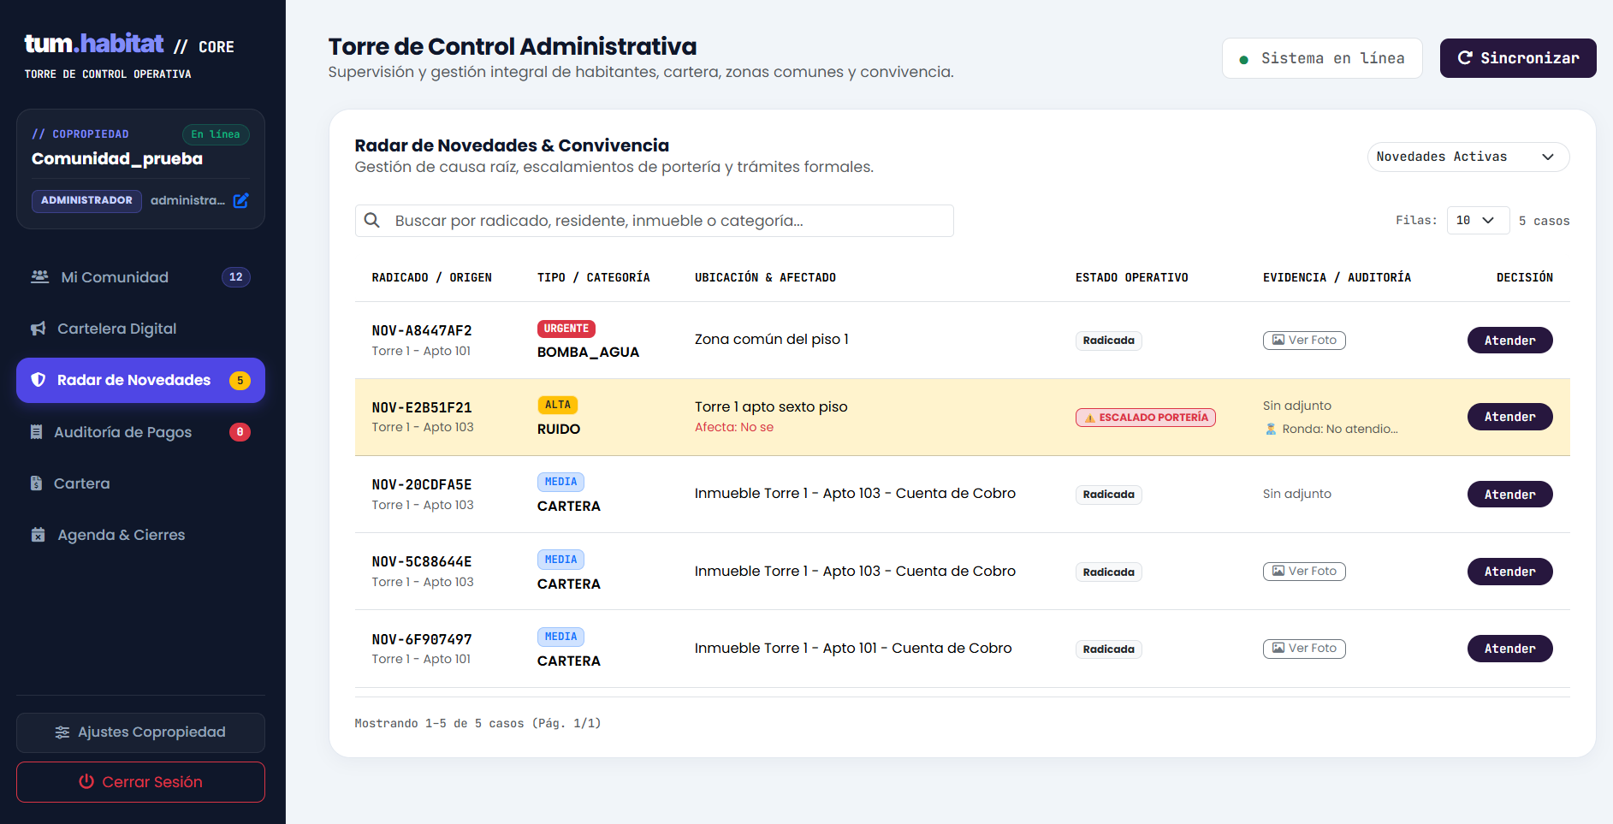Image resolution: width=1613 pixels, height=824 pixels.
Task: Click Atender for the RUIDO case NOV-E2B51F21
Action: (x=1509, y=417)
